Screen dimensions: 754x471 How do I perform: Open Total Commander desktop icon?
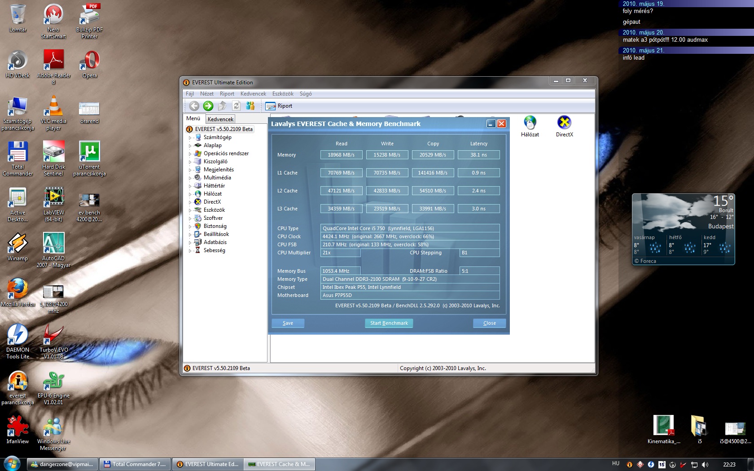coord(18,159)
